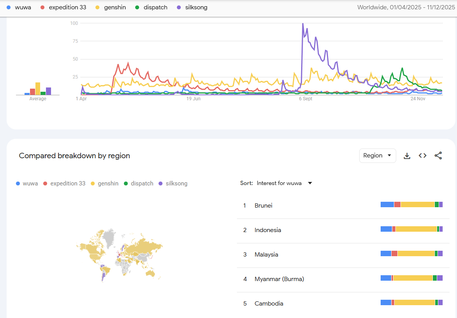This screenshot has width=457, height=318.
Task: Select the Indonesia region row
Action: tap(343, 230)
